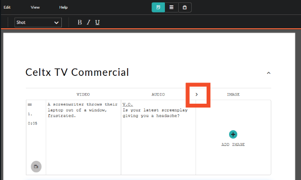Switch to the storyboard view icon
The image size is (301, 180).
pyautogui.click(x=185, y=7)
